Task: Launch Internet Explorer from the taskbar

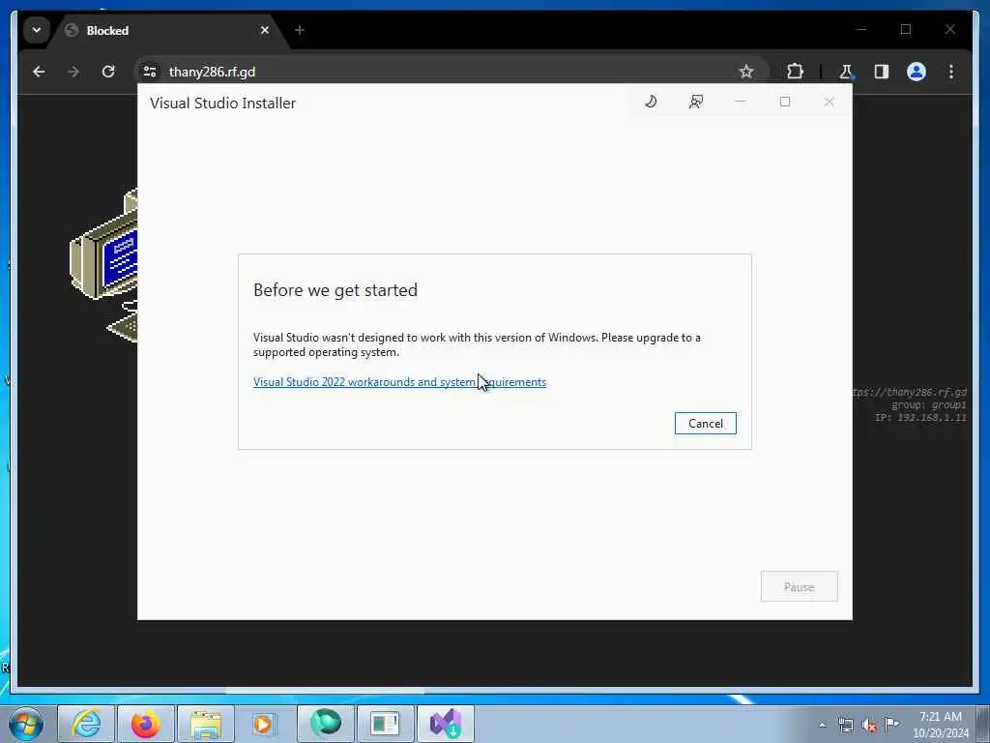Action: (86, 724)
